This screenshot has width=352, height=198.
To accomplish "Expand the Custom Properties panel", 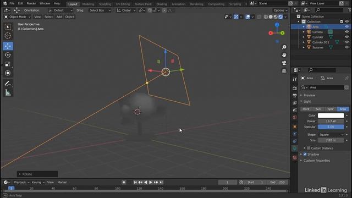I will 317,161.
